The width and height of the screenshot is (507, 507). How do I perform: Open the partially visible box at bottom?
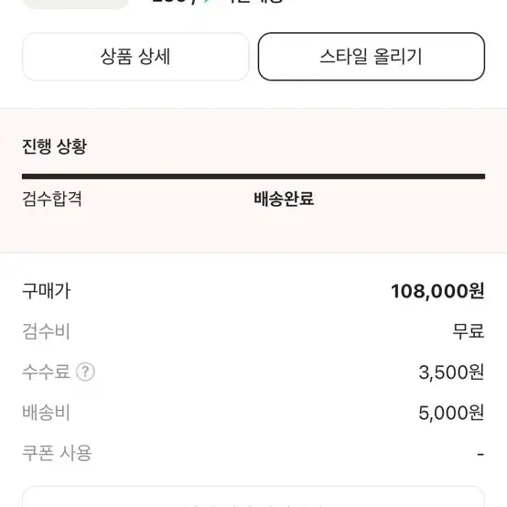253,496
